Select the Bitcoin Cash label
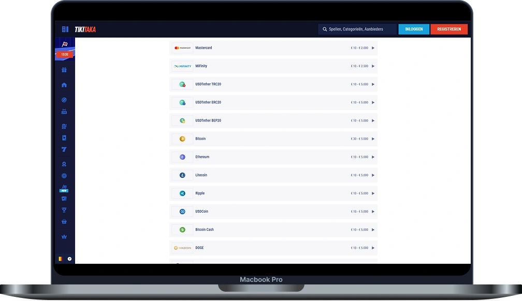 click(x=205, y=230)
